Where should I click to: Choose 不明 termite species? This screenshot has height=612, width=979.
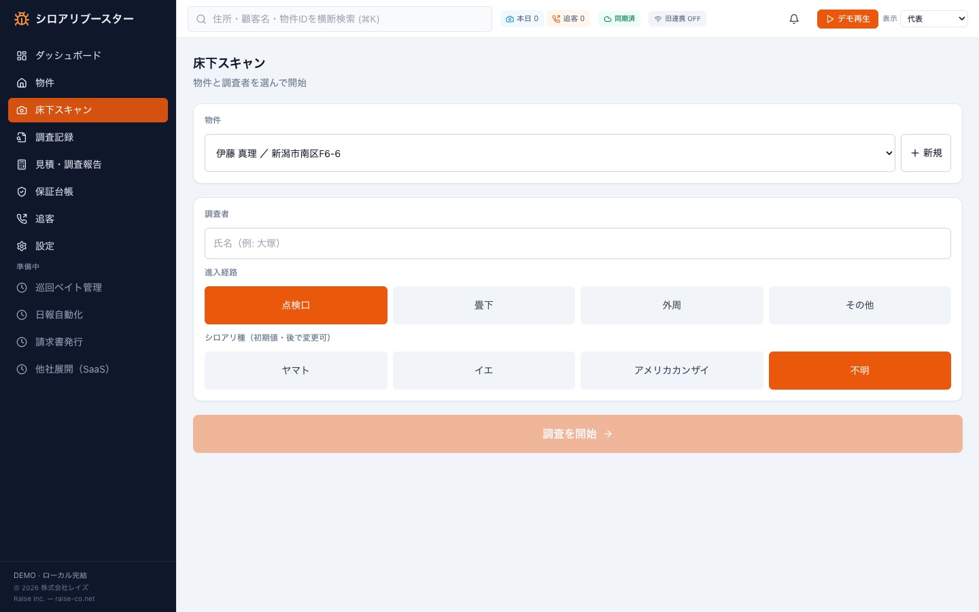(860, 371)
